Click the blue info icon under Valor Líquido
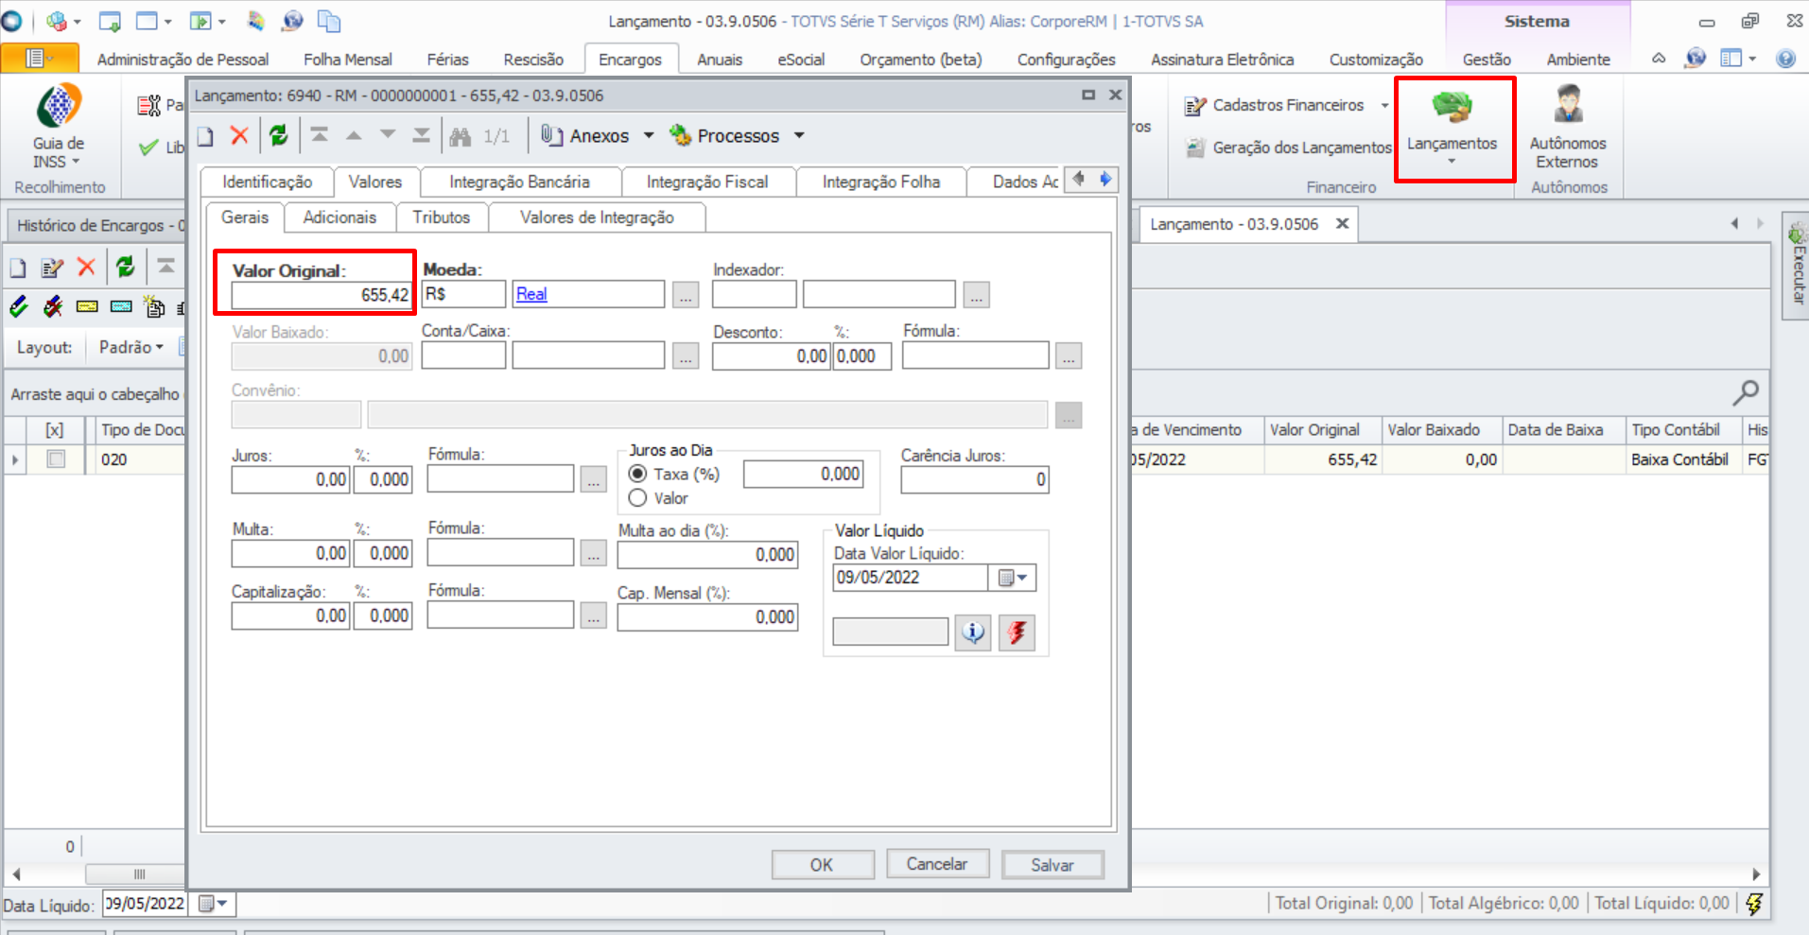 pyautogui.click(x=973, y=632)
